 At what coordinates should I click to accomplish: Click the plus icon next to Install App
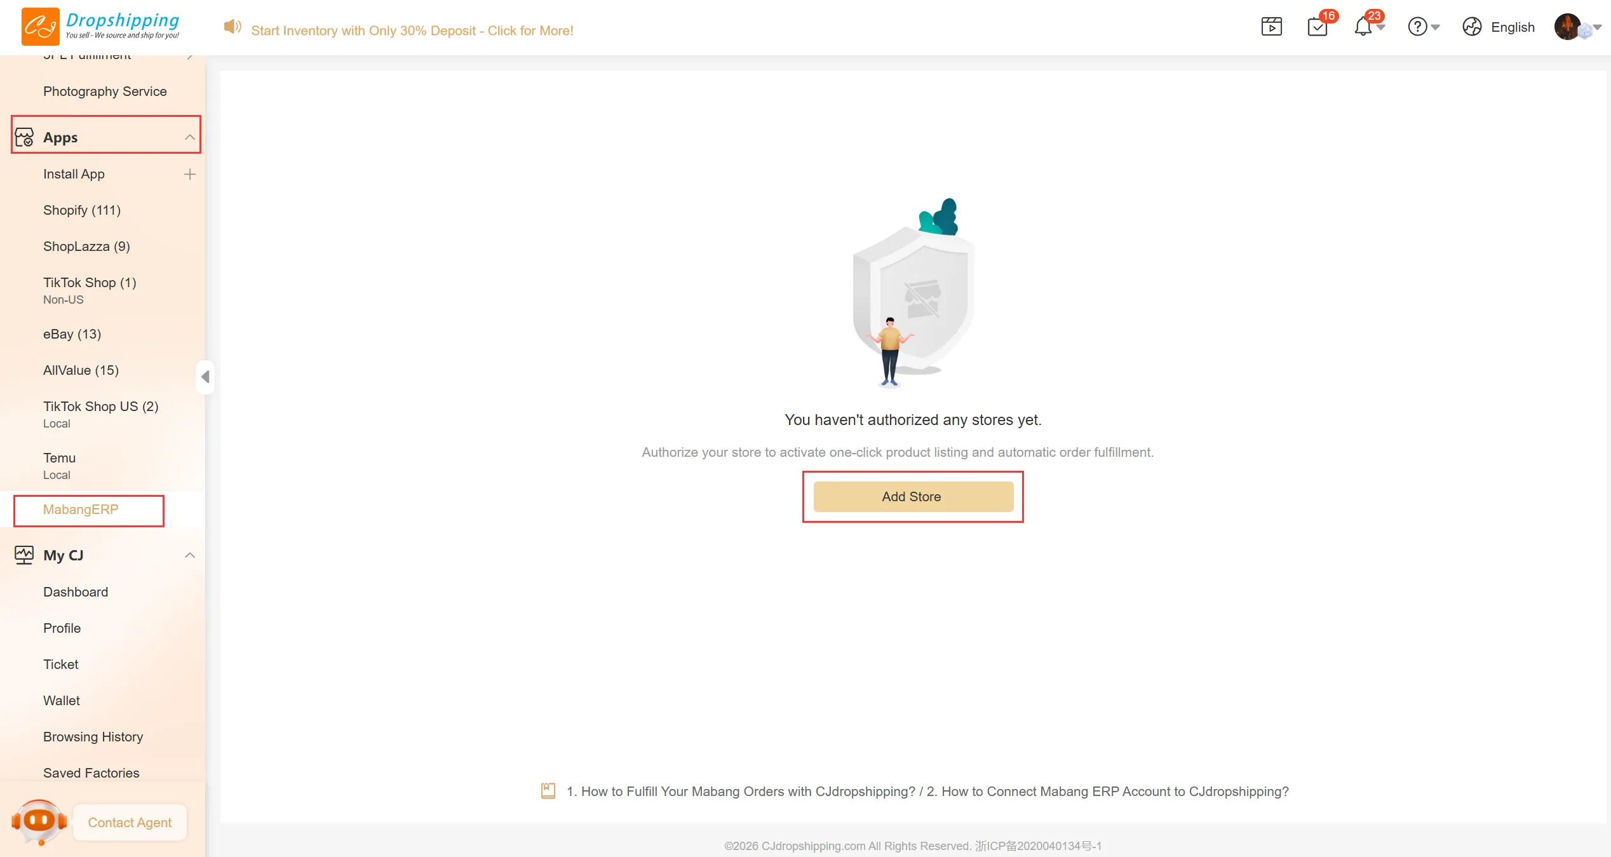coord(189,174)
